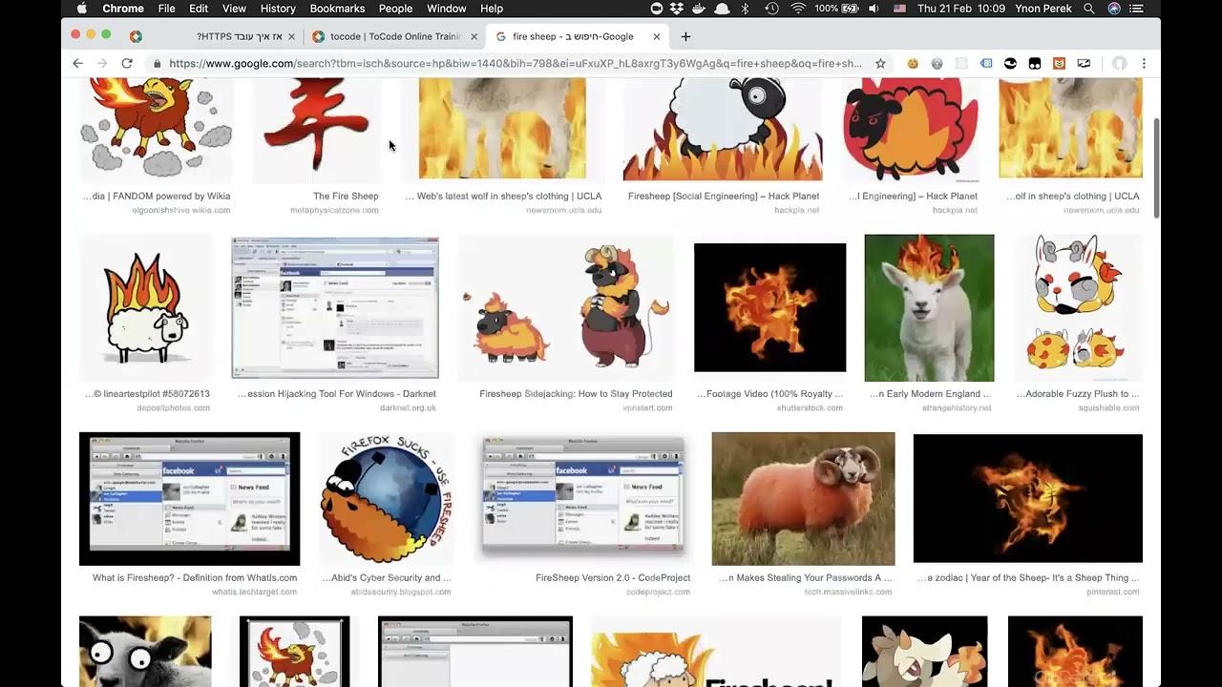Open Bluetooth status in the menu bar
The image size is (1222, 687).
746,9
